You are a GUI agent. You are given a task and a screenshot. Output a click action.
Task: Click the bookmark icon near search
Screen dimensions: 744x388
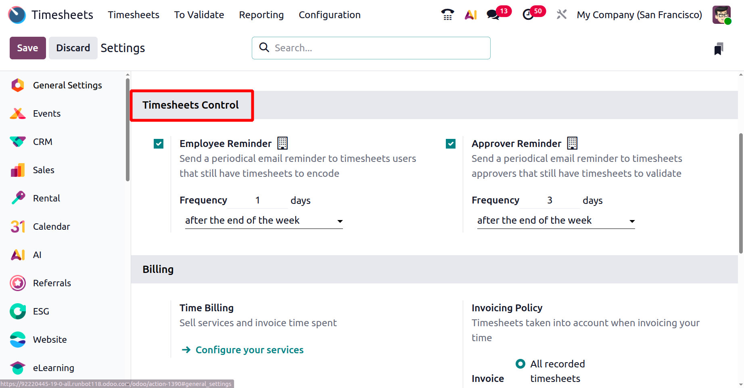[719, 49]
